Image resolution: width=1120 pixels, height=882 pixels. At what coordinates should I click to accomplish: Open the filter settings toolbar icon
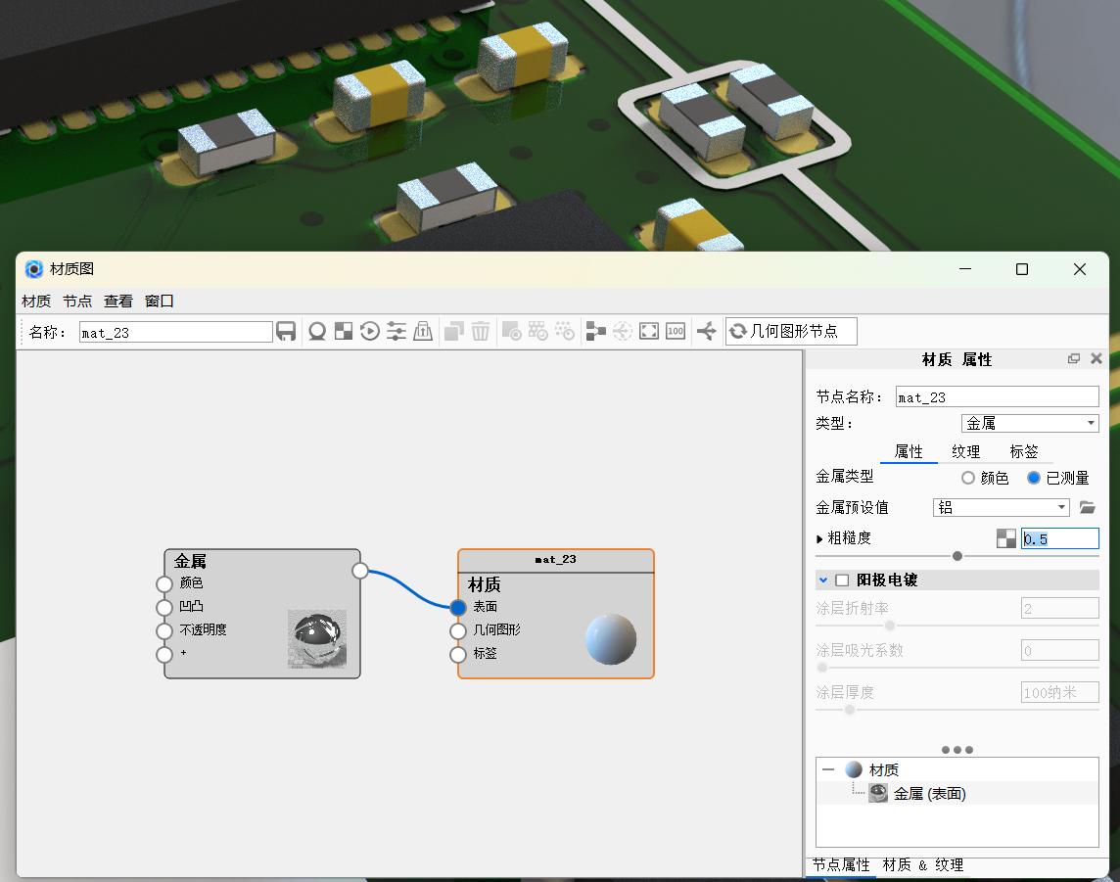pos(396,331)
